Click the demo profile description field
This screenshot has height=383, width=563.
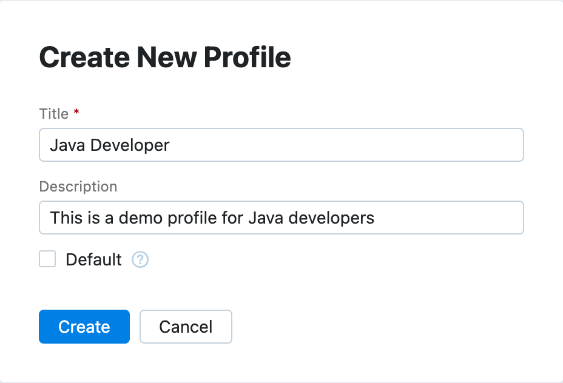pyautogui.click(x=281, y=217)
